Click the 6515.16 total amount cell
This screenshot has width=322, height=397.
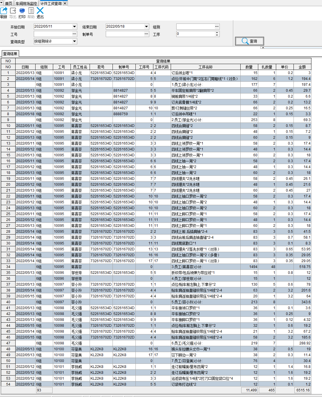[x=302, y=390]
